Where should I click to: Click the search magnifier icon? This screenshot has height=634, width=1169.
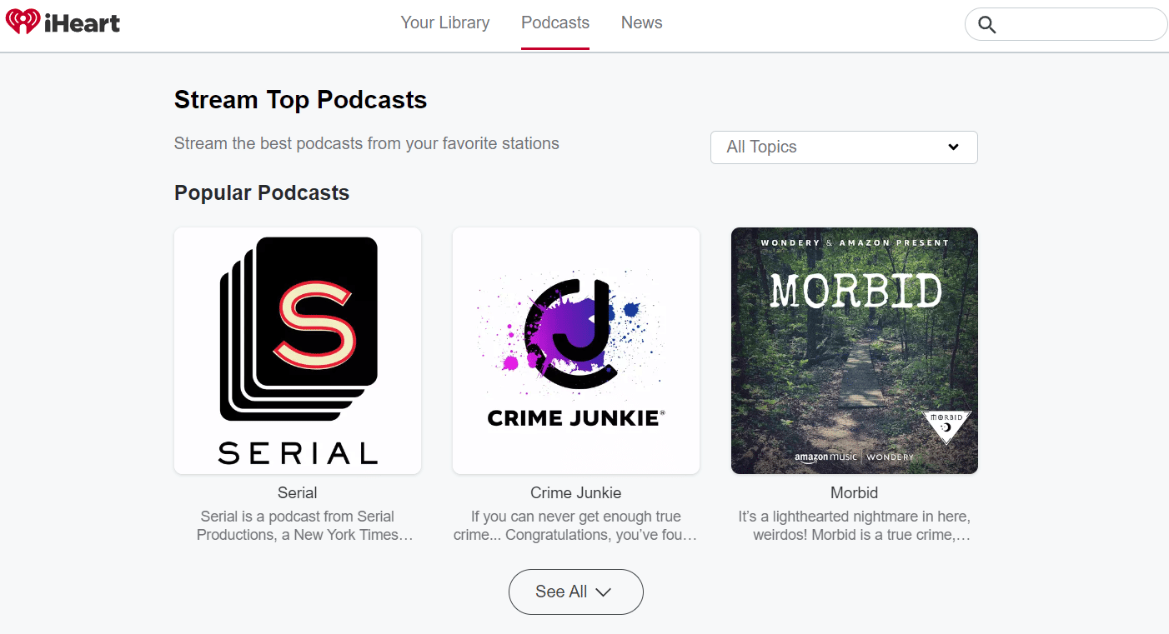click(x=987, y=24)
